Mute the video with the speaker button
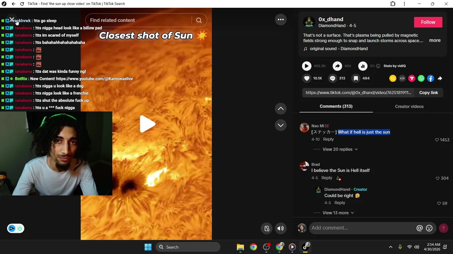 coord(280,229)
